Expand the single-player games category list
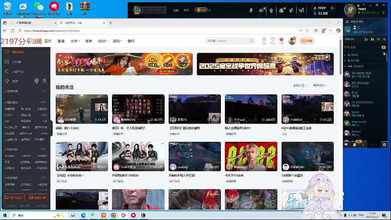This screenshot has height=220, width=391. (x=43, y=149)
